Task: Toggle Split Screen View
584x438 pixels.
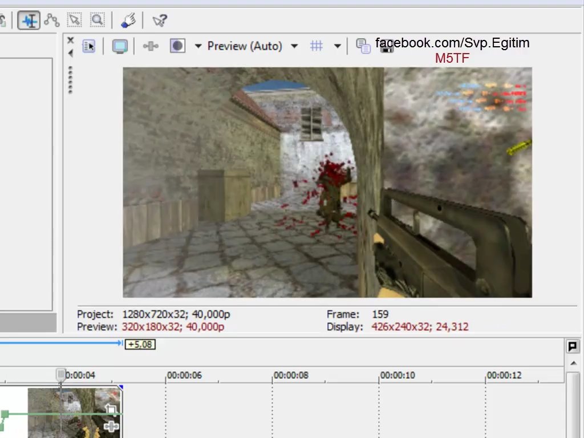Action: (x=178, y=46)
